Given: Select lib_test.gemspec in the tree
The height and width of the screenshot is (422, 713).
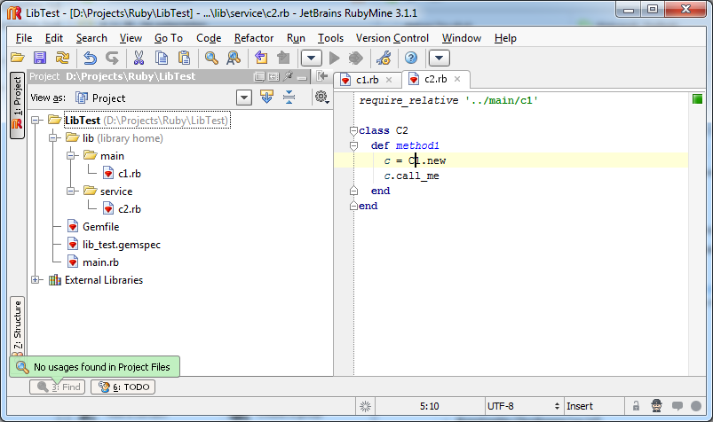Looking at the screenshot, I should [x=121, y=245].
